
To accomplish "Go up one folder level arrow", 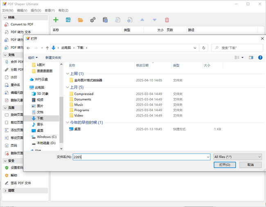I will [47, 48].
